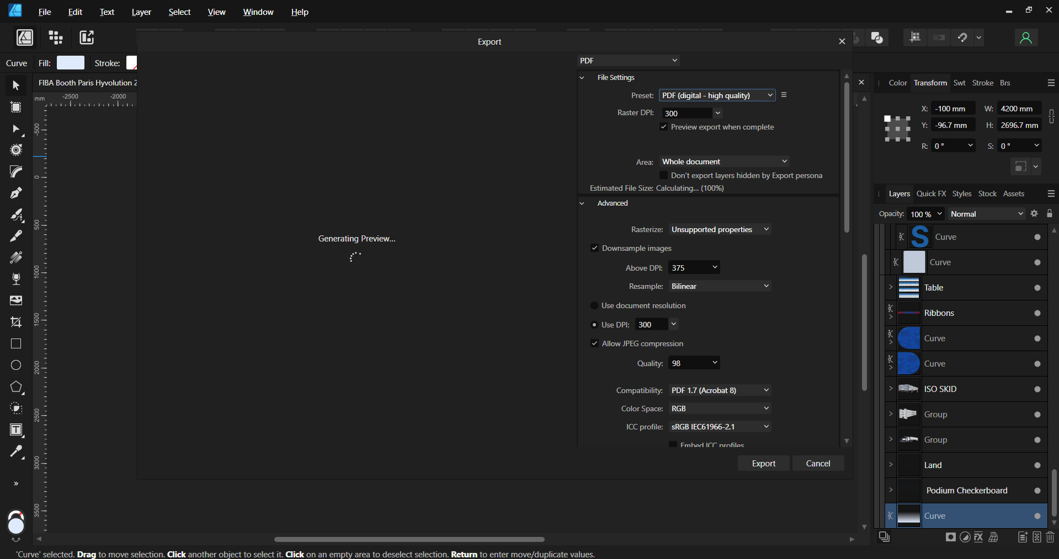Open the preset options menu icon
1059x559 pixels.
(784, 95)
